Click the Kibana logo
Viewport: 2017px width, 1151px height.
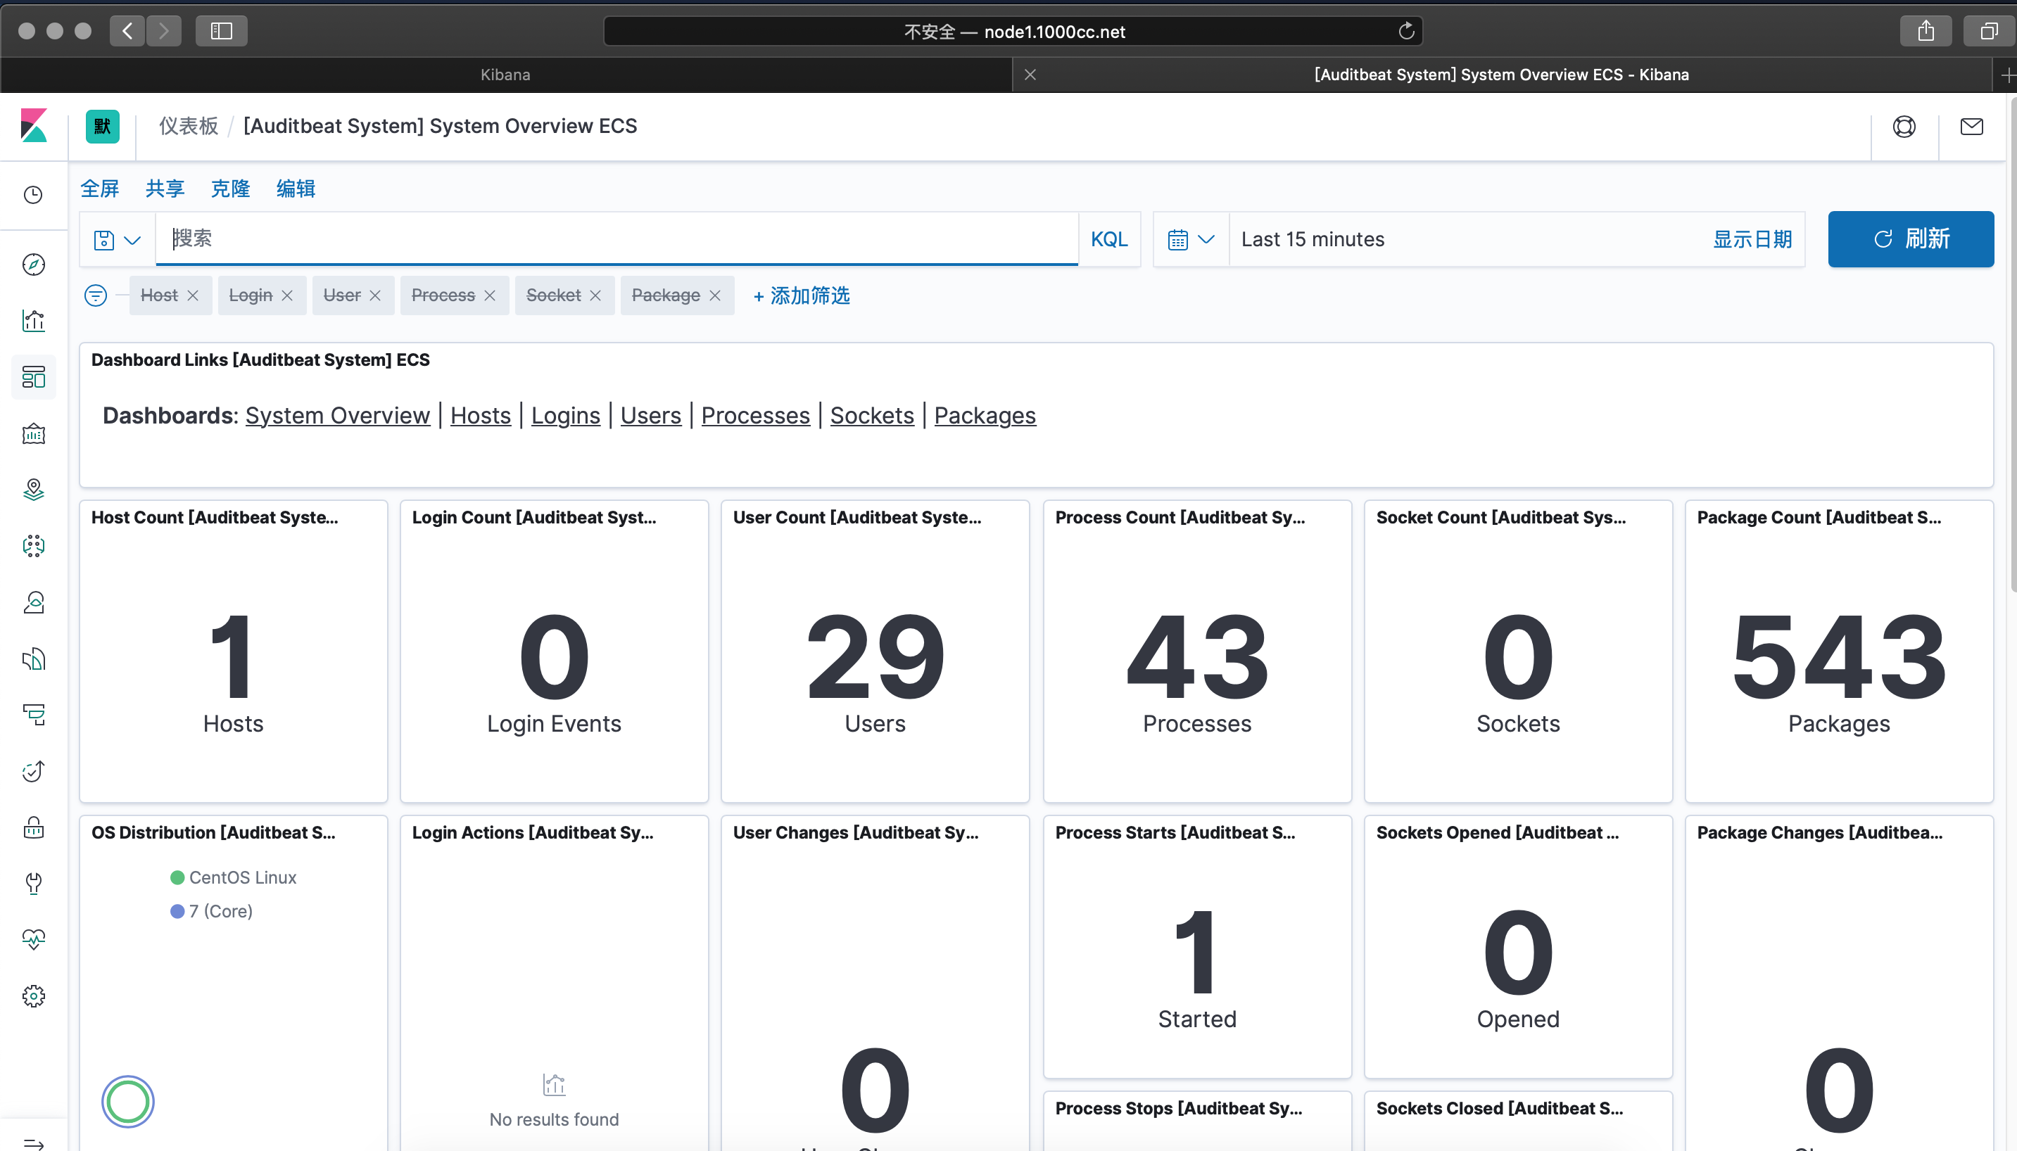tap(33, 126)
